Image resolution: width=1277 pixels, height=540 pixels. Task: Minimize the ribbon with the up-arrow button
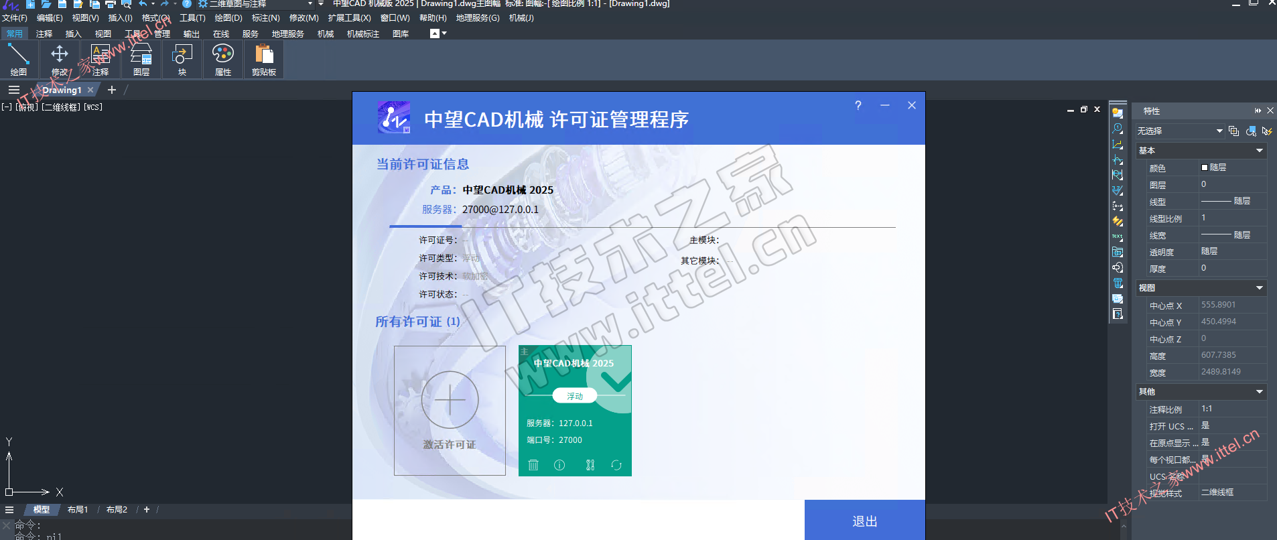pyautogui.click(x=434, y=33)
